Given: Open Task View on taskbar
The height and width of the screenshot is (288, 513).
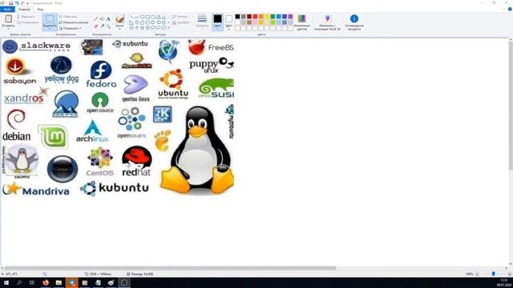Looking at the screenshot, I should 32,282.
